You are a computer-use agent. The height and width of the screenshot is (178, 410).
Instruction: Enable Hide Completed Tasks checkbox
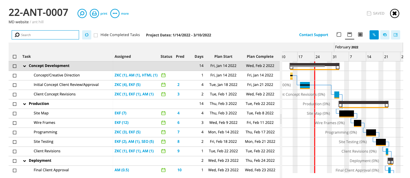tap(96, 35)
